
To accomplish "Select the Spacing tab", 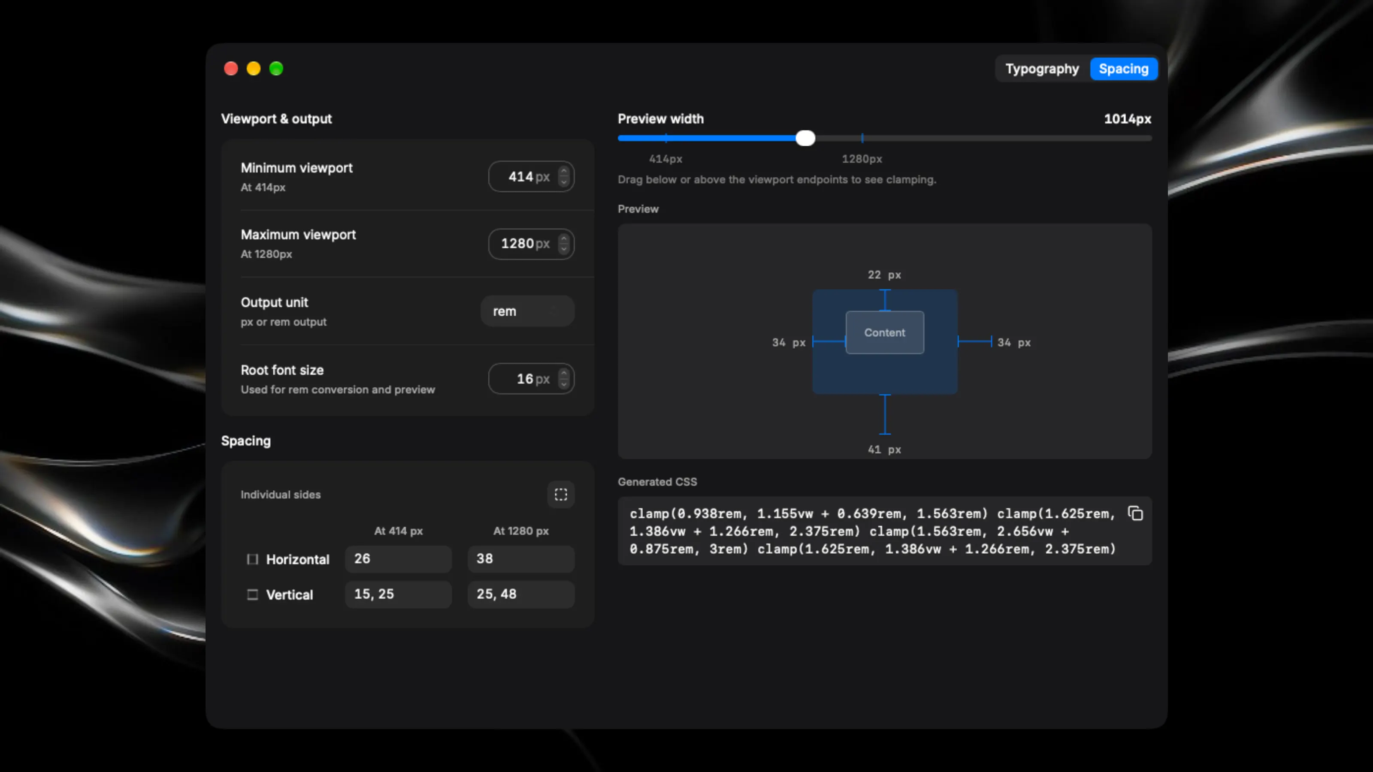I will (x=1124, y=69).
